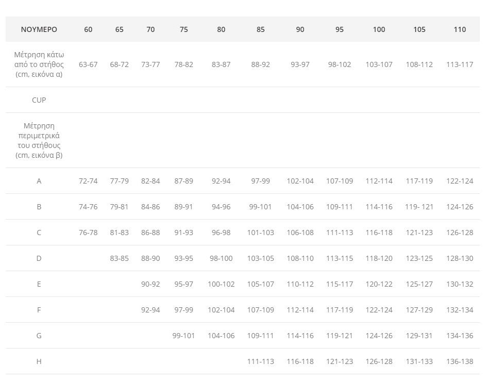Click the CUP row label
The image size is (487, 381).
(39, 100)
